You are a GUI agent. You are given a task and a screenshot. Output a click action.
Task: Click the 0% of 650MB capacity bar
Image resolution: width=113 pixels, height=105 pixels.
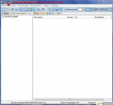tap(99, 9)
